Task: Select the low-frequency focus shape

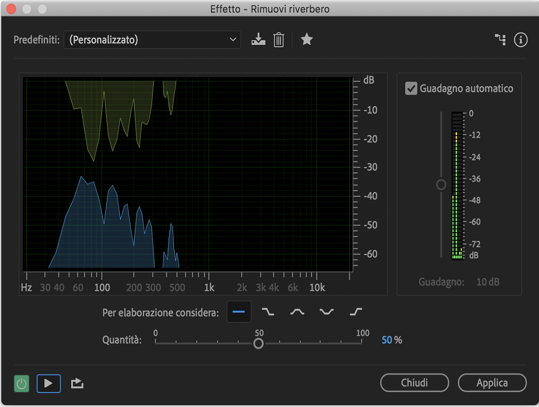Action: pos(268,312)
